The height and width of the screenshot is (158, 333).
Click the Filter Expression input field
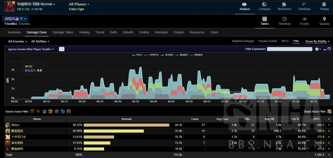(290, 49)
